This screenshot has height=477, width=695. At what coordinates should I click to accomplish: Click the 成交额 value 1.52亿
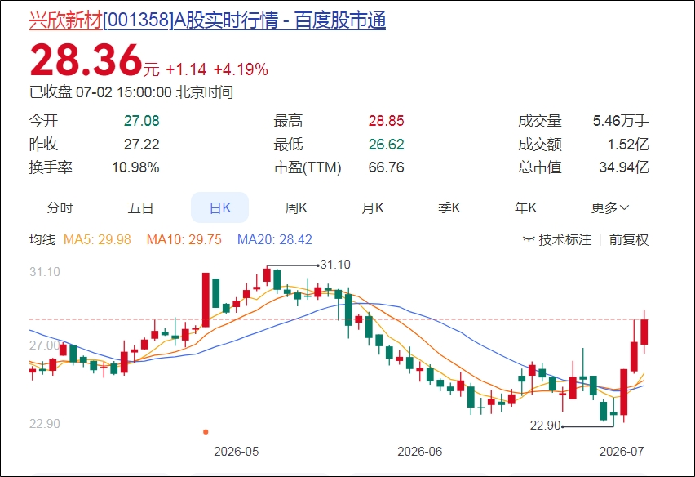(628, 145)
